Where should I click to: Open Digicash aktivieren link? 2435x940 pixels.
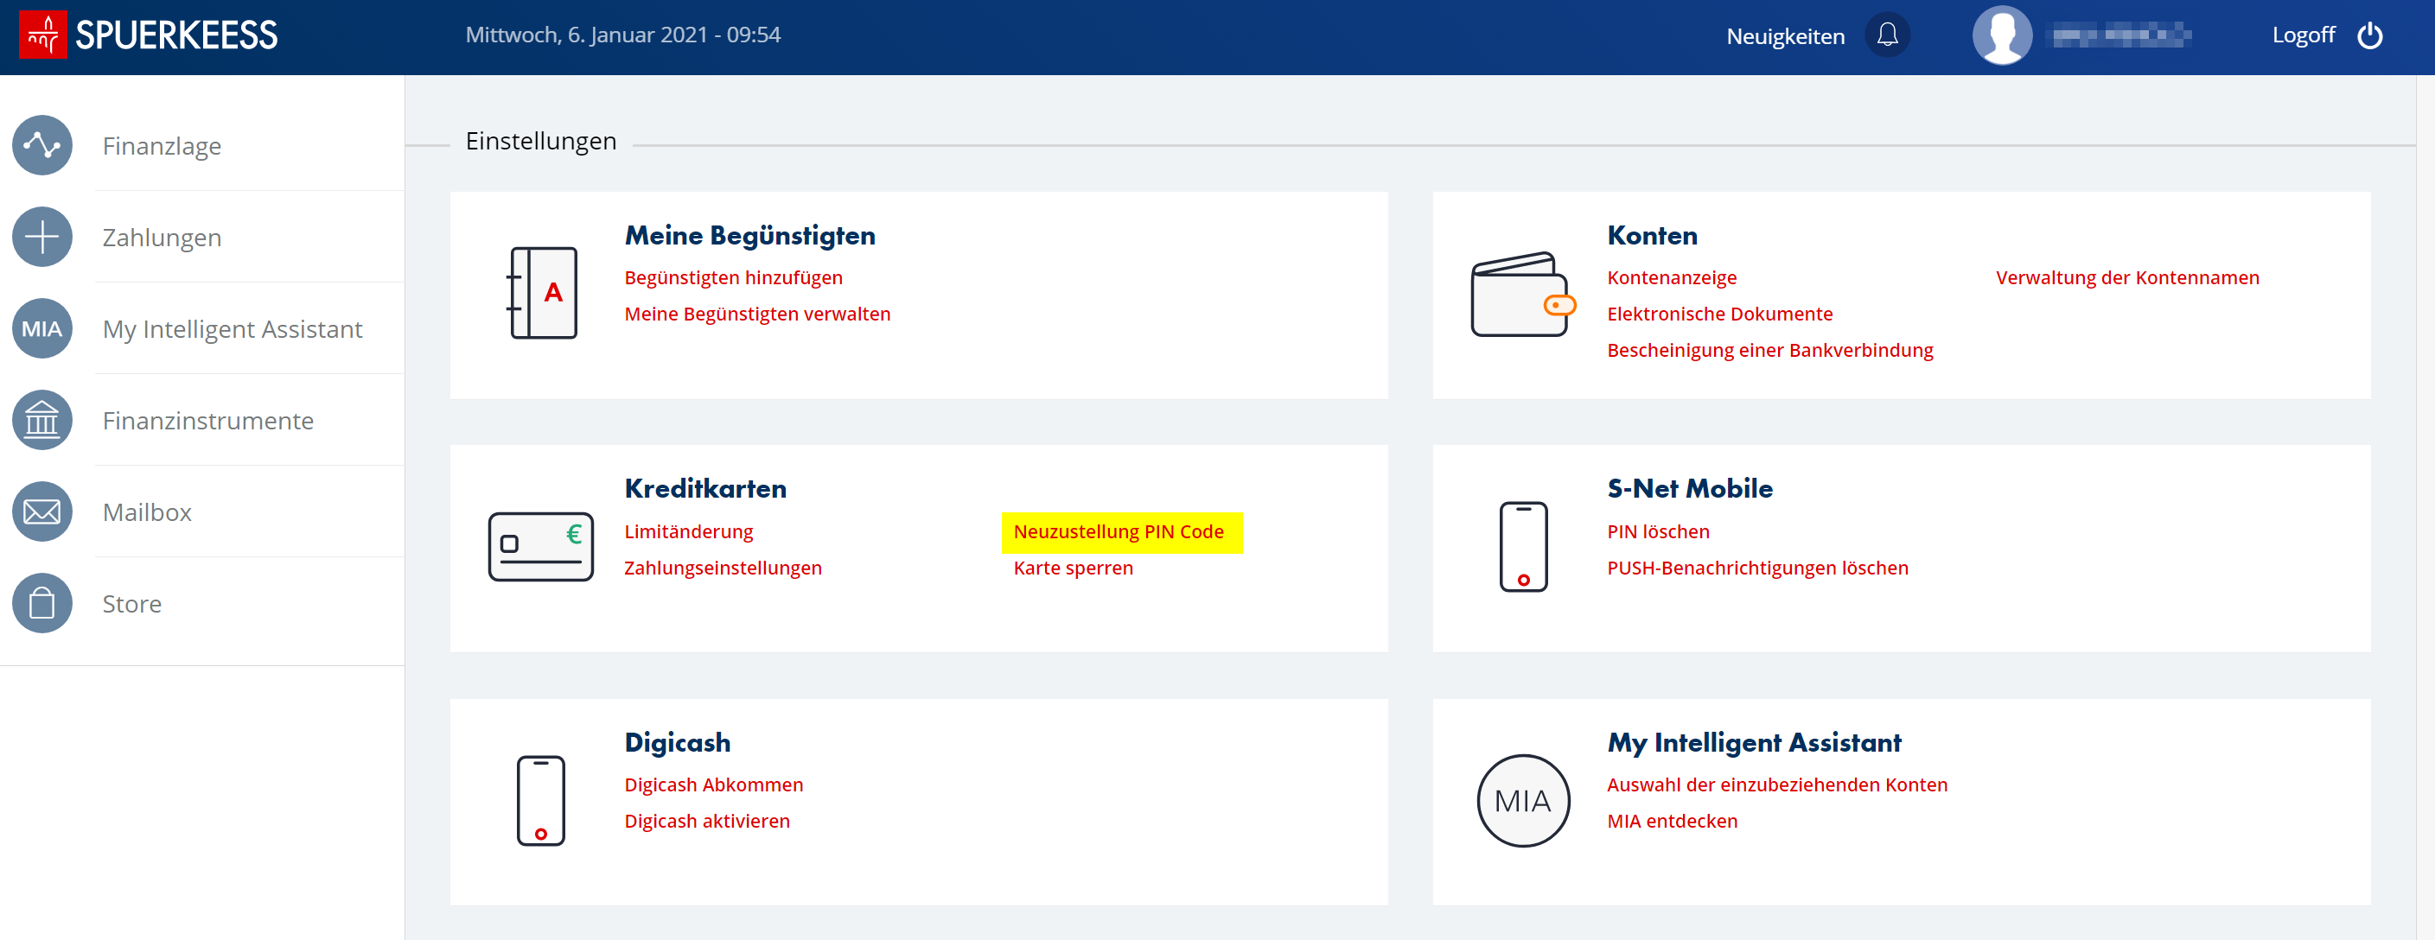tap(706, 821)
